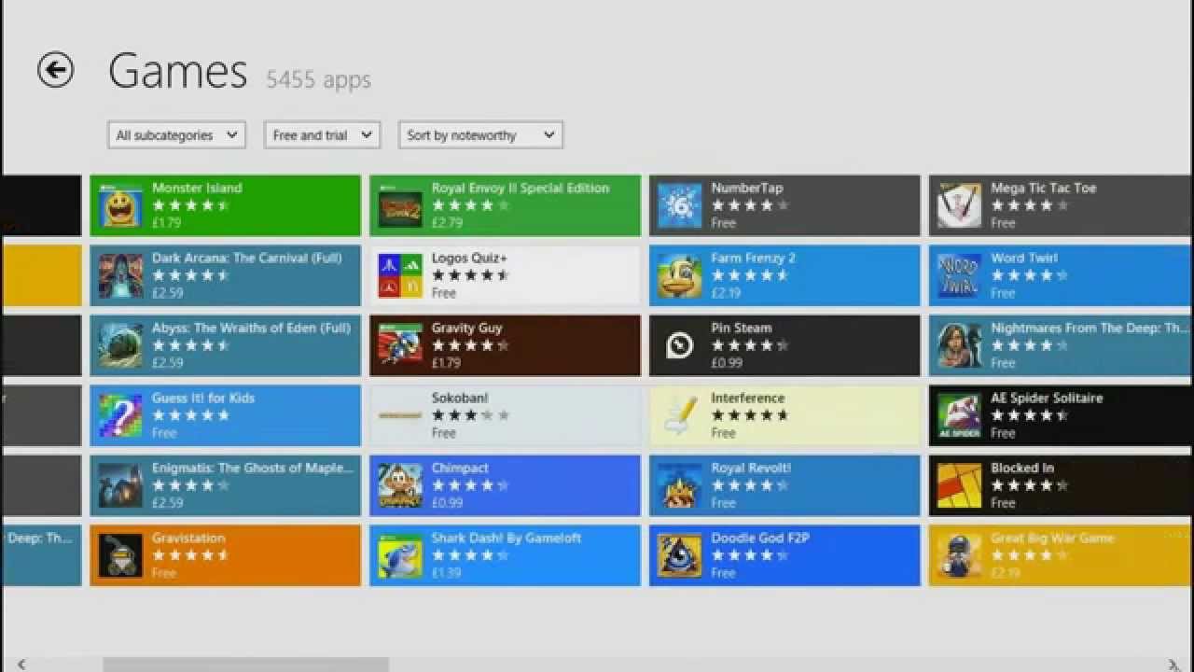The image size is (1194, 672).
Task: Open the Royal Revolt! app icon
Action: point(680,485)
